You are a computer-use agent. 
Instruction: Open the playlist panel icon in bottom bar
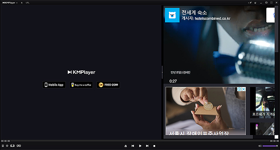click(3, 146)
